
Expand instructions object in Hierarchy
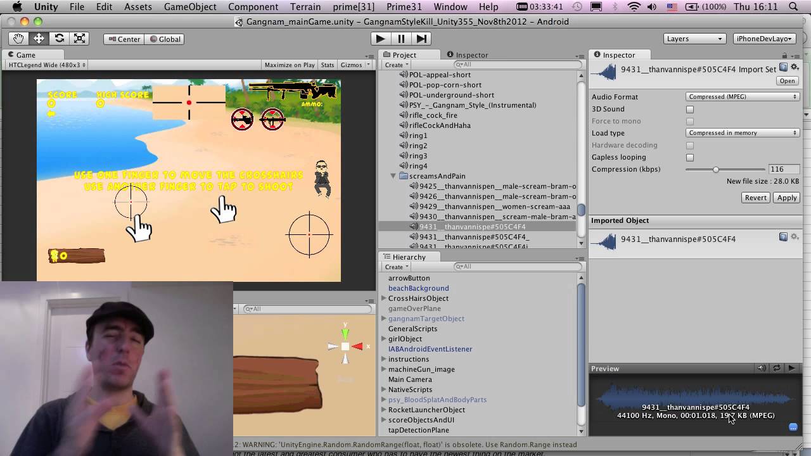pyautogui.click(x=383, y=359)
